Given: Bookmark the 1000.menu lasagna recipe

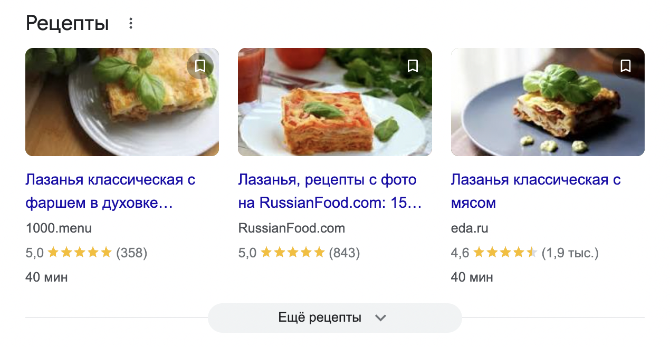Looking at the screenshot, I should (200, 66).
